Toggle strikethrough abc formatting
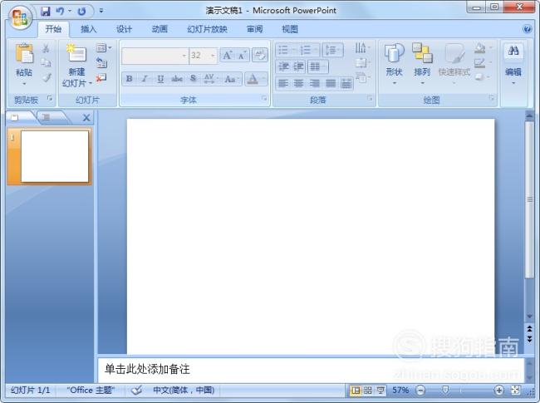This screenshot has width=540, height=403. [177, 79]
